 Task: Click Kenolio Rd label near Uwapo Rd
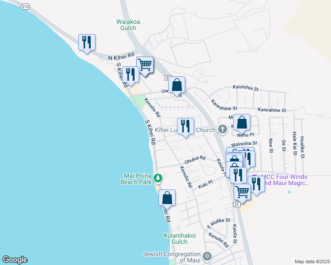pyautogui.click(x=152, y=107)
